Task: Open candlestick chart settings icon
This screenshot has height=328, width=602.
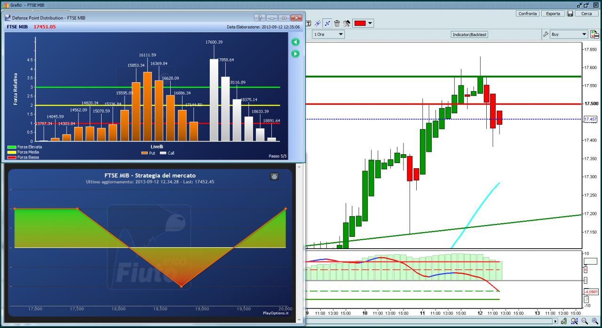Action: [x=564, y=321]
